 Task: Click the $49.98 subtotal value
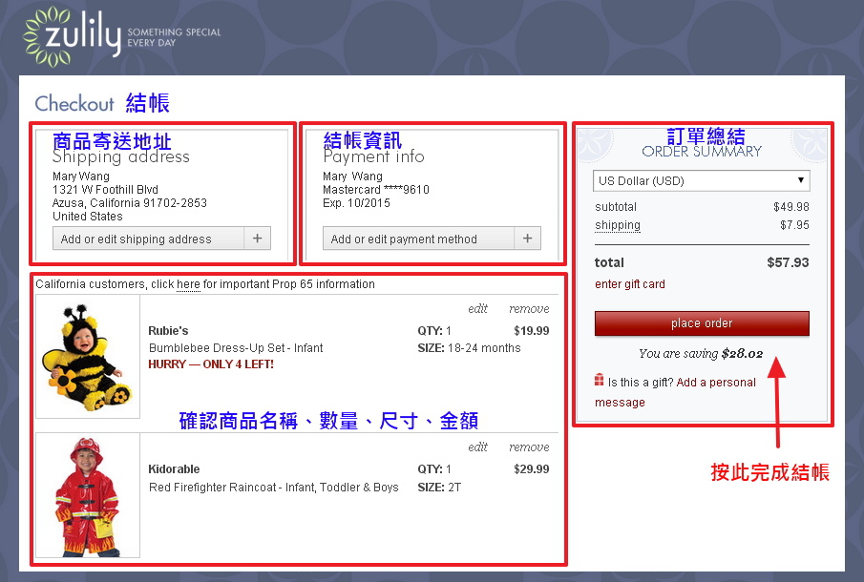tap(791, 207)
